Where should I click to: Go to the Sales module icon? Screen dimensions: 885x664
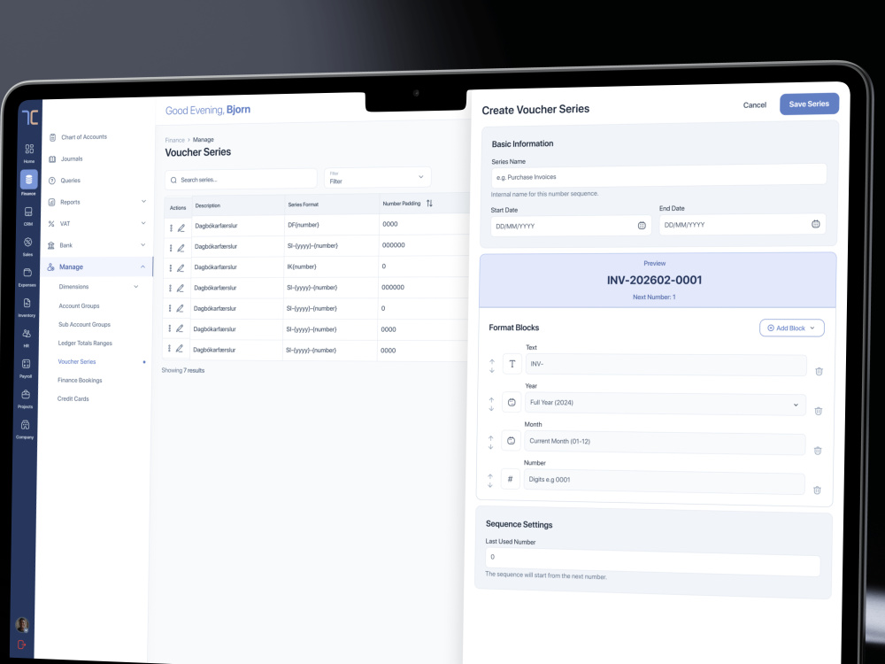click(x=27, y=245)
